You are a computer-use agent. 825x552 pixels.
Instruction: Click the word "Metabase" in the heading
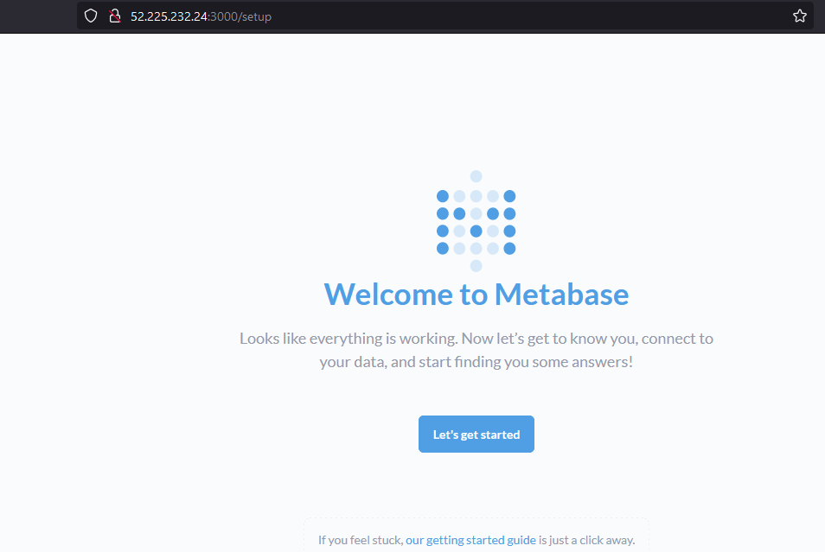click(561, 295)
